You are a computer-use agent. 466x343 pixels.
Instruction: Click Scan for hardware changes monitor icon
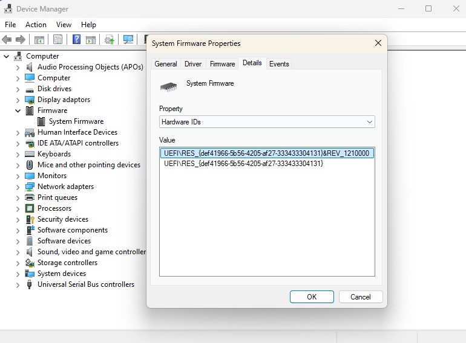(128, 39)
